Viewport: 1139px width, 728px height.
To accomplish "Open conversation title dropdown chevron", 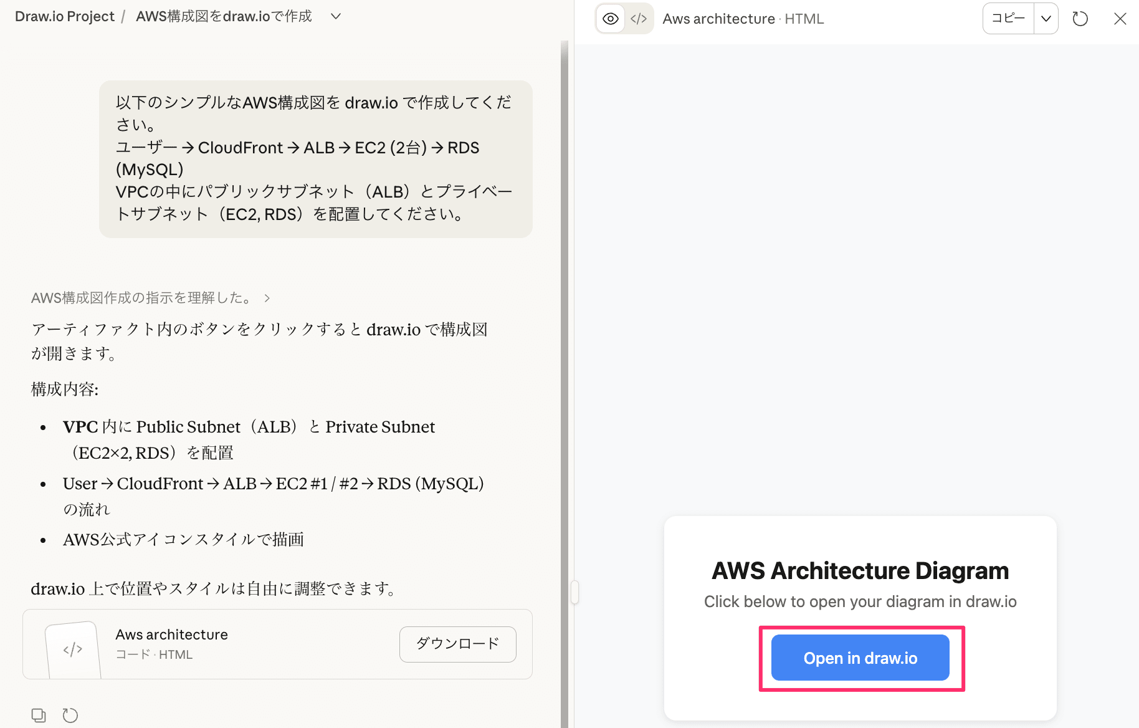I will [336, 16].
